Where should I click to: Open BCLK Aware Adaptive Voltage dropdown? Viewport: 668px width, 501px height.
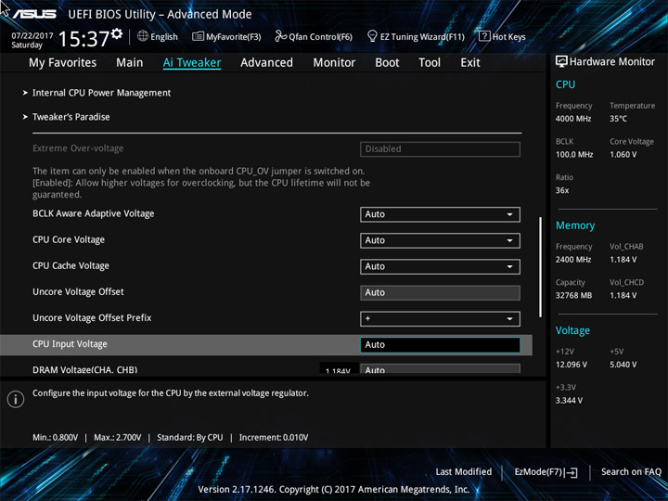(440, 214)
